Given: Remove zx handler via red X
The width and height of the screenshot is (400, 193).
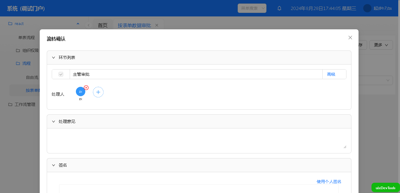Looking at the screenshot, I should (x=86, y=88).
